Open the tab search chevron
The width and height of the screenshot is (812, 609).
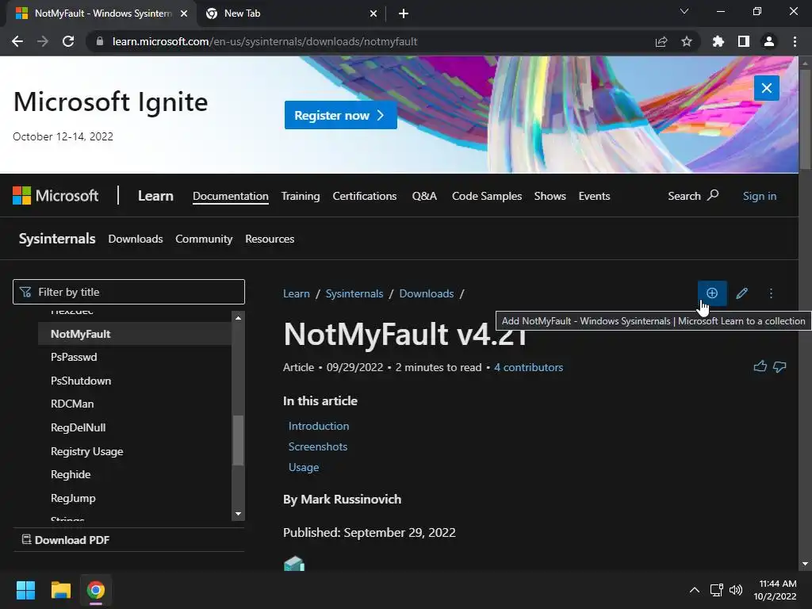coord(684,11)
